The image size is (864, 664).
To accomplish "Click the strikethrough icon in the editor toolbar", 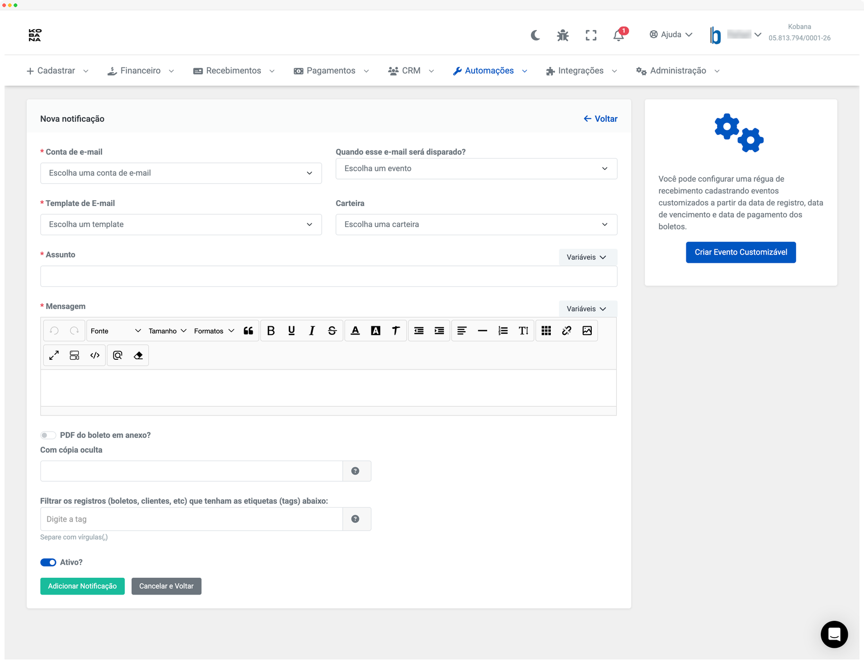I will tap(332, 330).
